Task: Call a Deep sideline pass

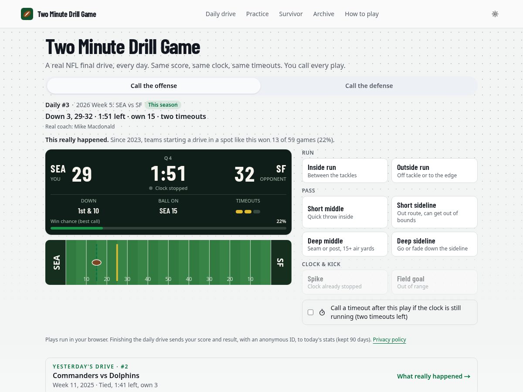Action: pos(434,244)
